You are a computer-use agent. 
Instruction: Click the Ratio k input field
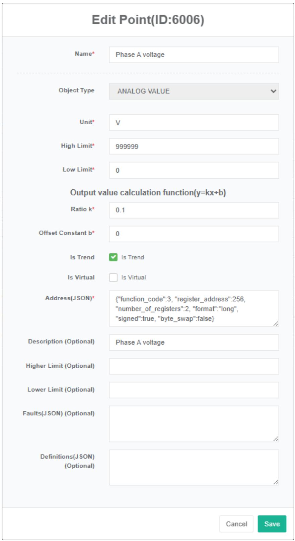[194, 210]
